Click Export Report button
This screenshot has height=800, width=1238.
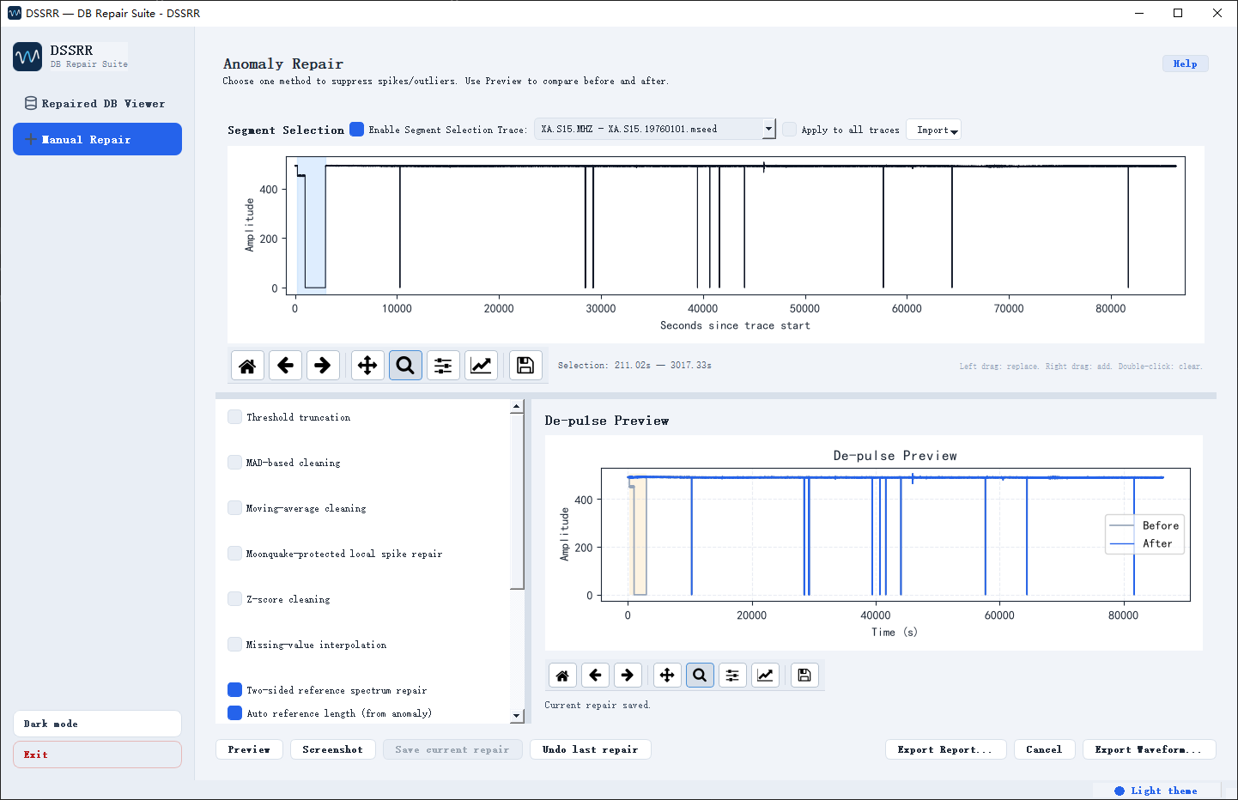[944, 749]
